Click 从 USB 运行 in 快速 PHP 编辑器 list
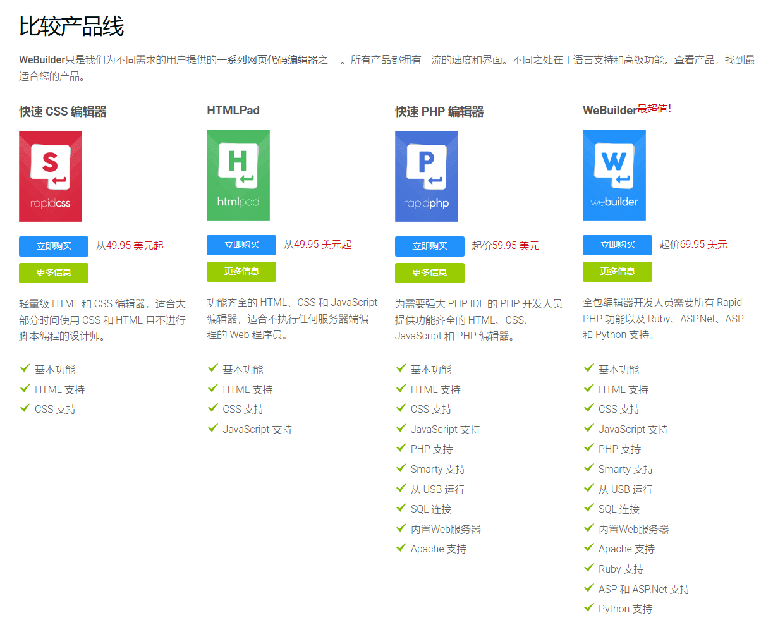The width and height of the screenshot is (773, 632). coord(437,490)
